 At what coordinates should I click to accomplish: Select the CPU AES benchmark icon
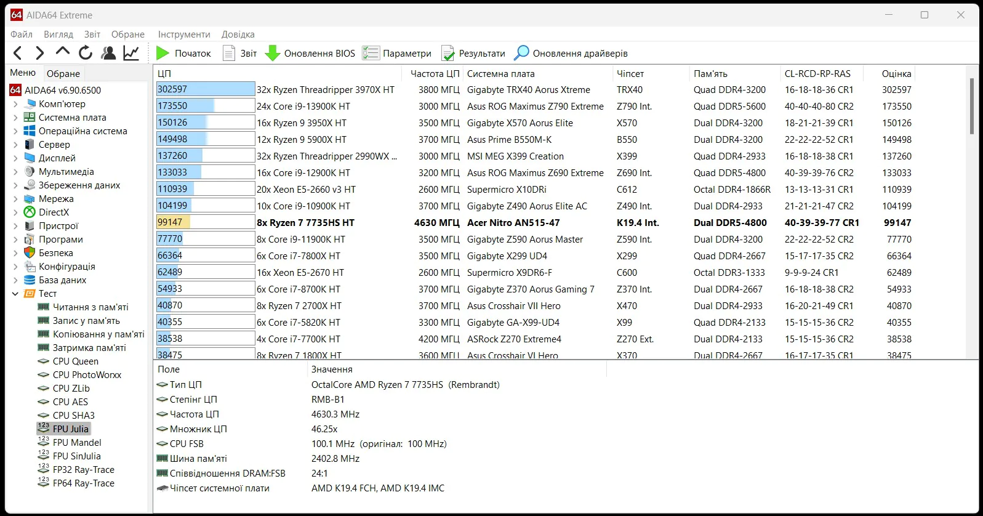click(x=43, y=402)
